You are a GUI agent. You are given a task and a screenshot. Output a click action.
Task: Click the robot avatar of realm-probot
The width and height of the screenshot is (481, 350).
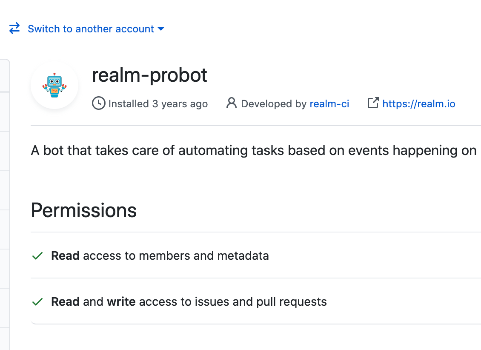(54, 86)
